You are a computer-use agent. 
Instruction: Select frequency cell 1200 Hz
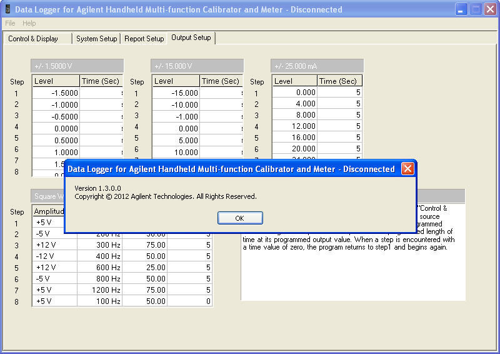tap(100, 290)
